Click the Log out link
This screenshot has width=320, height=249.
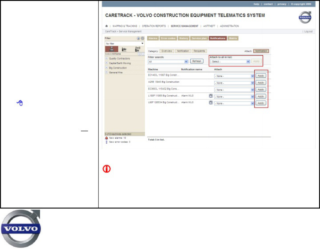tap(308, 31)
